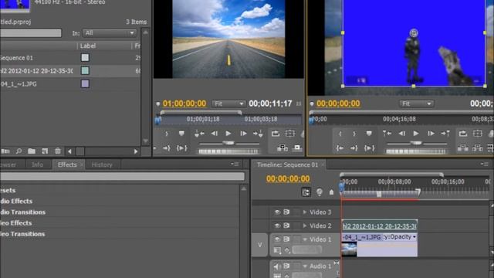This screenshot has height=278, width=494.
Task: Toggle track lock on Video 2
Action: pos(296,225)
